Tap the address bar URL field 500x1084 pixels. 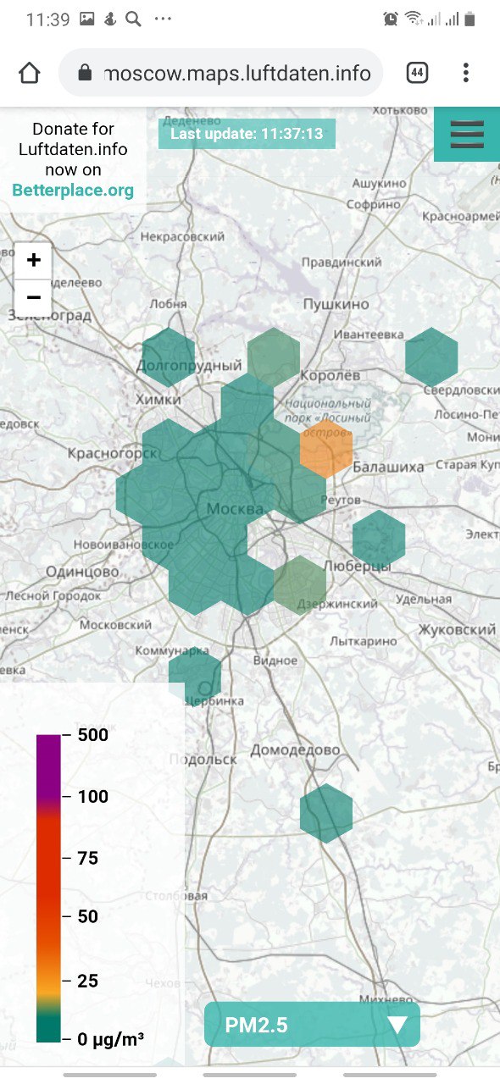point(221,74)
